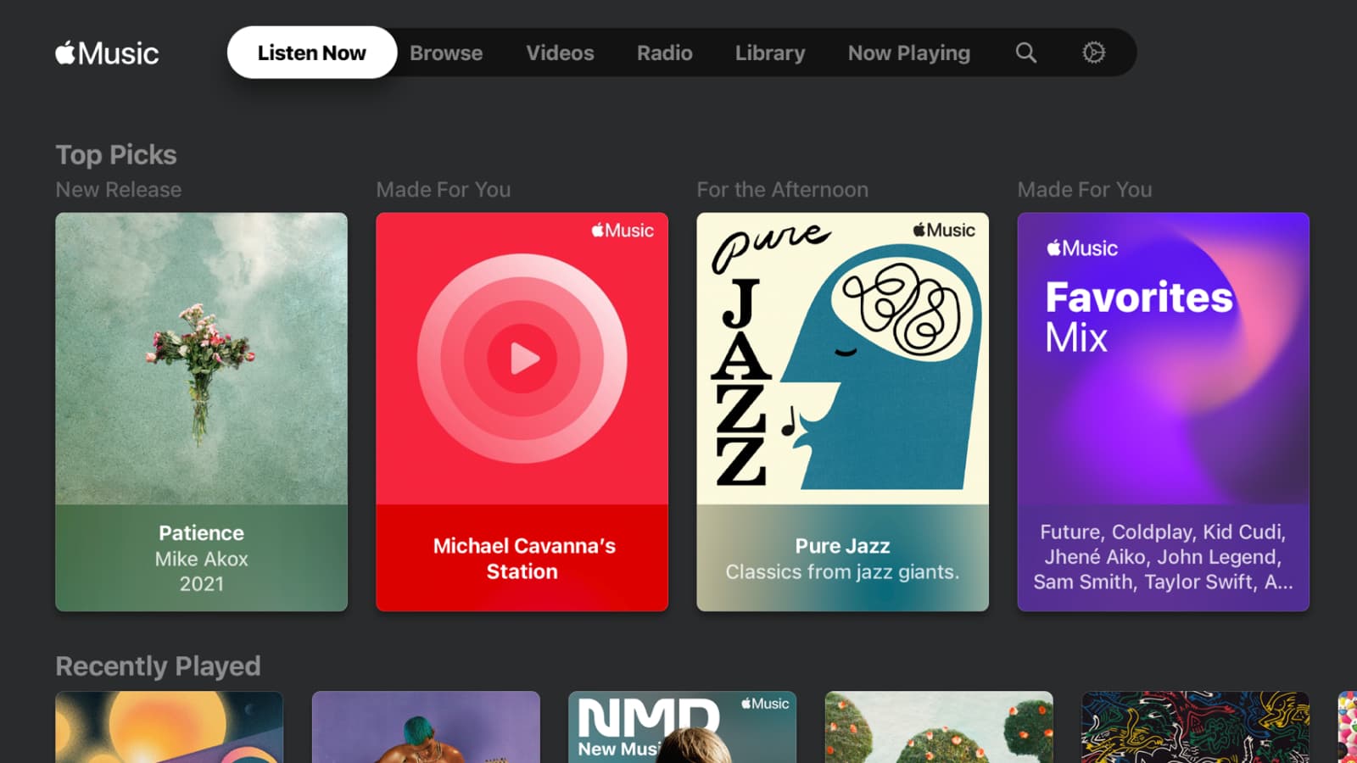Viewport: 1357px width, 763px height.
Task: Click the Pure Jazz description caption
Action: click(x=842, y=572)
